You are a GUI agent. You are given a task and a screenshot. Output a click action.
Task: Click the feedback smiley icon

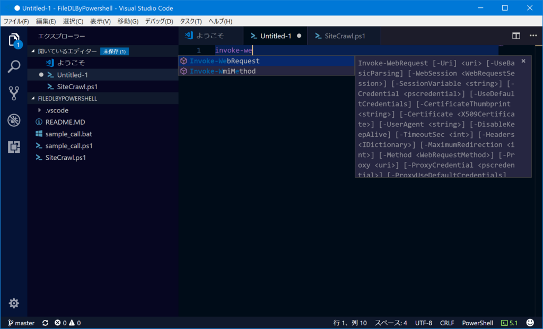click(x=530, y=323)
